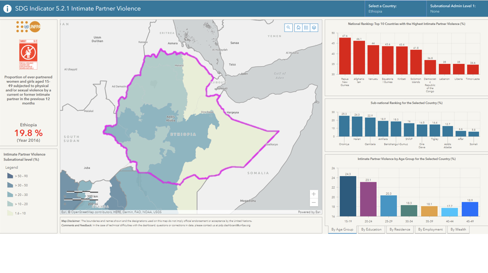Click the 40-44 age group bar
488x273 pixels.
pyautogui.click(x=450, y=212)
